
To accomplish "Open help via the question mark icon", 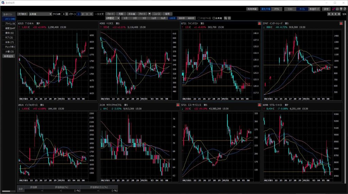I will pyautogui.click(x=345, y=9).
